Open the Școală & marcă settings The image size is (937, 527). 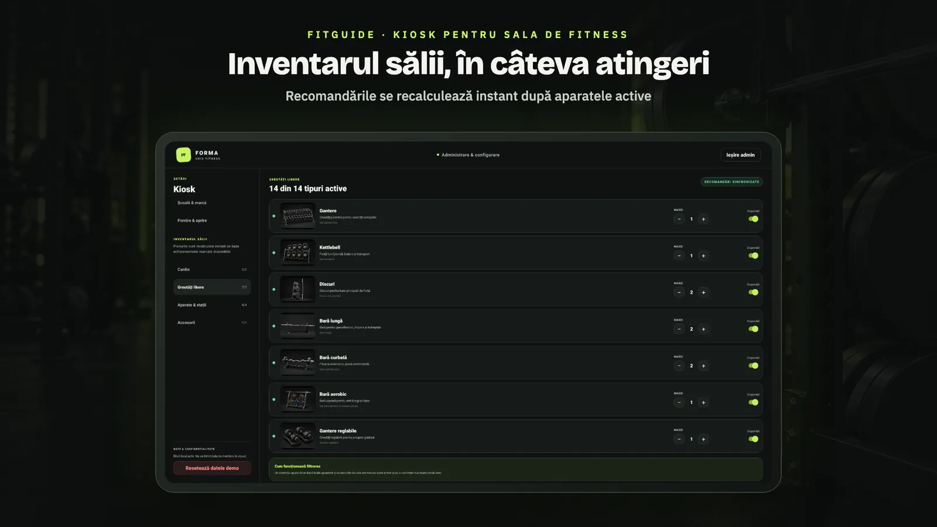[x=212, y=203]
